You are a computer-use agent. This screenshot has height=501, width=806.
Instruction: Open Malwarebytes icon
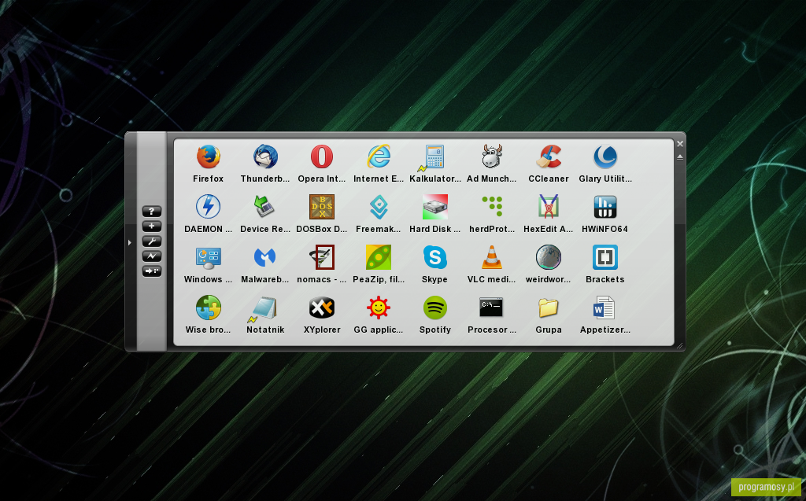[265, 257]
